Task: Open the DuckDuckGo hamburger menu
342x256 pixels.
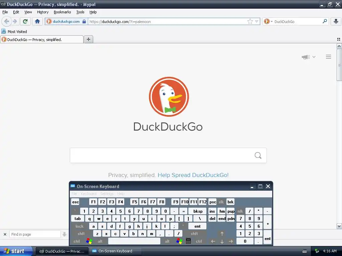Action: coord(329,57)
